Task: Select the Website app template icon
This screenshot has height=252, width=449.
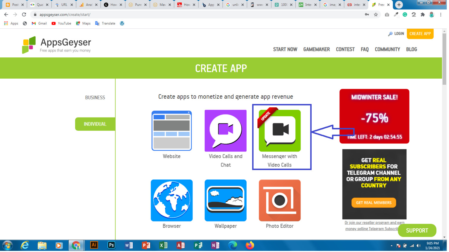Action: 172,131
